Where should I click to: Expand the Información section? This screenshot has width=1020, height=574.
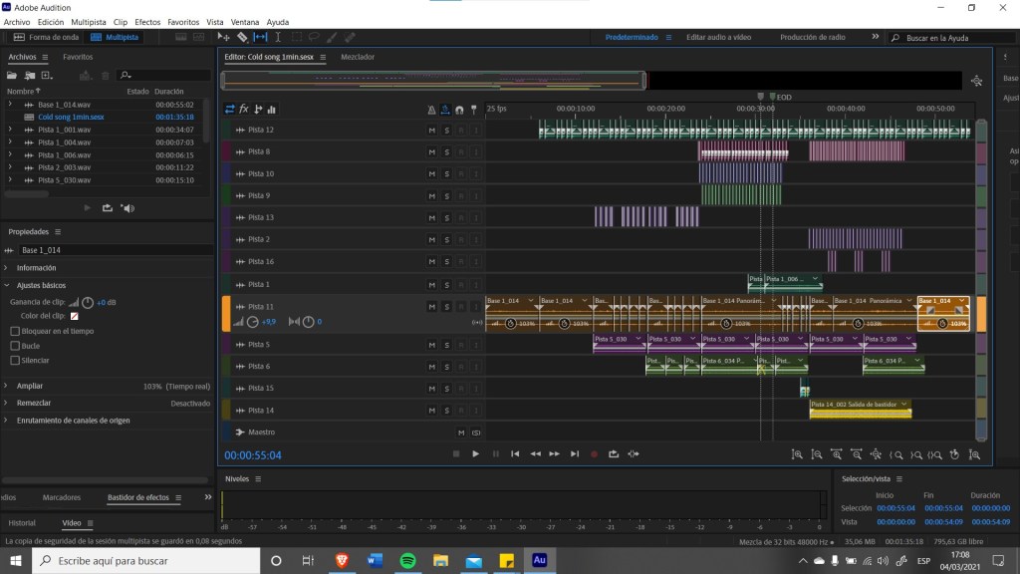coord(6,268)
